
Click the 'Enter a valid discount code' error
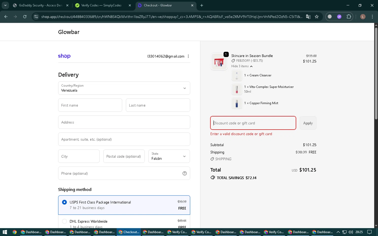click(241, 134)
